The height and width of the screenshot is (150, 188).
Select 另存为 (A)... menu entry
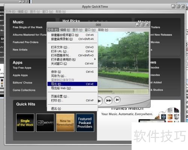coord(72,76)
